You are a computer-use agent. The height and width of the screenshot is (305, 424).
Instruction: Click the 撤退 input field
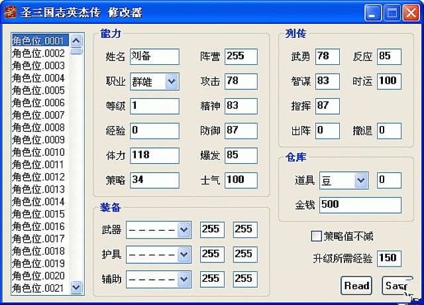point(389,131)
